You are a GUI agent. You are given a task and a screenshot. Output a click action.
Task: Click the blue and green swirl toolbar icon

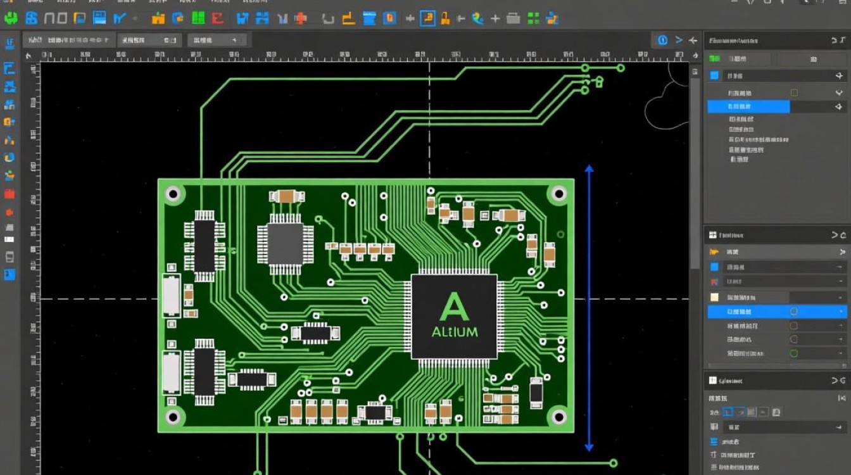(x=477, y=19)
